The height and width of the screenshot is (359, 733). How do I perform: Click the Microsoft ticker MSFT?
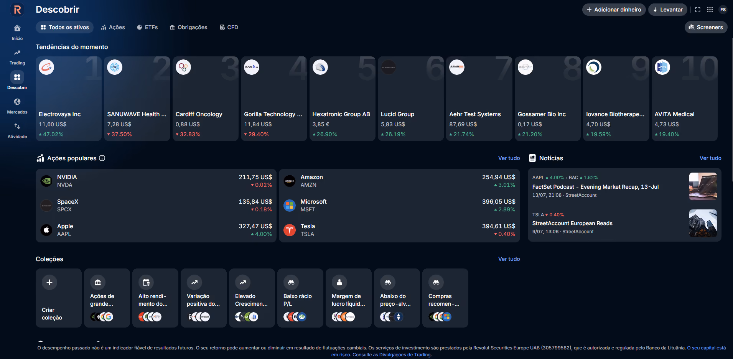308,209
